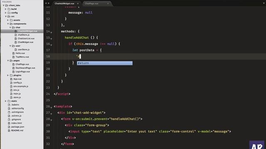This screenshot has width=266, height=149.
Task: Open ChatWidget.vue in the sidebar
Action: coord(25,42)
